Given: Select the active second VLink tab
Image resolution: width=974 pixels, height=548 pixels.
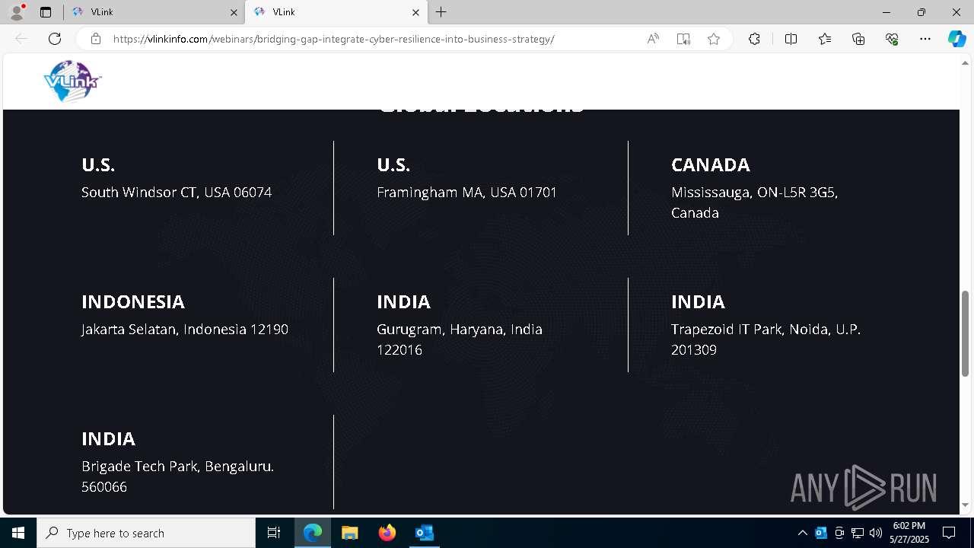Looking at the screenshot, I should 335,12.
